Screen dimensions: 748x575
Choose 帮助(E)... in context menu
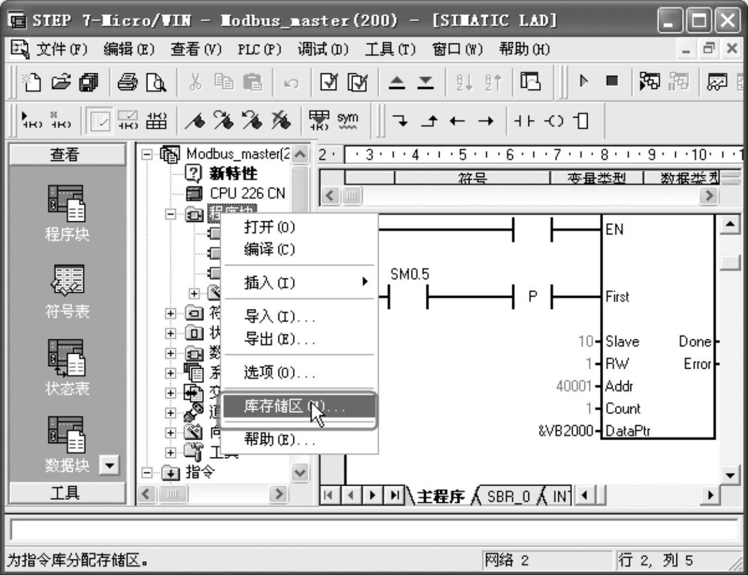point(299,440)
